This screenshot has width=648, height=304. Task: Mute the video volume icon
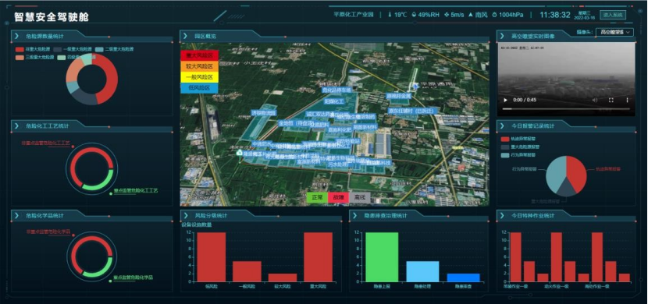pos(595,100)
